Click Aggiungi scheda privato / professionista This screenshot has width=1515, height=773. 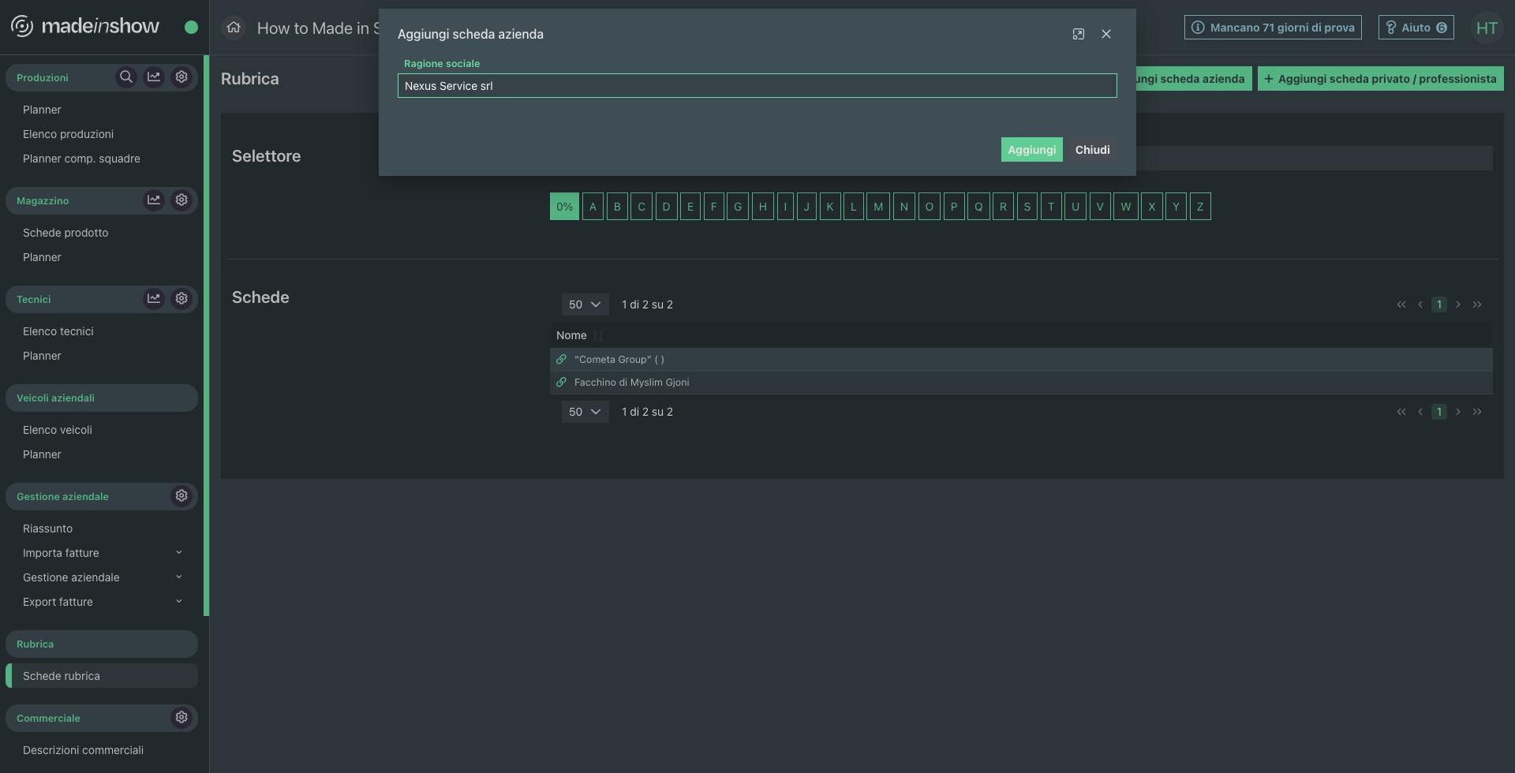tap(1380, 79)
